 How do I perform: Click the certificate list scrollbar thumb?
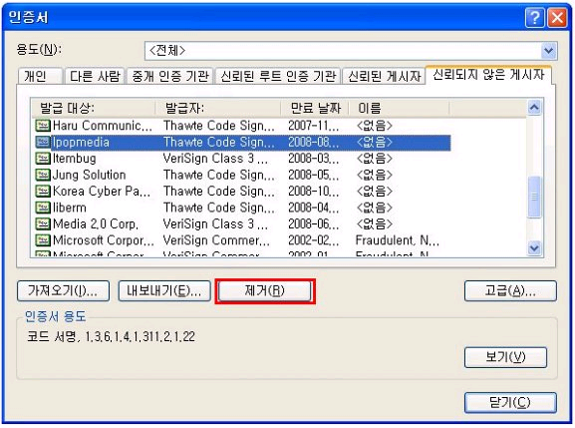coord(534,197)
